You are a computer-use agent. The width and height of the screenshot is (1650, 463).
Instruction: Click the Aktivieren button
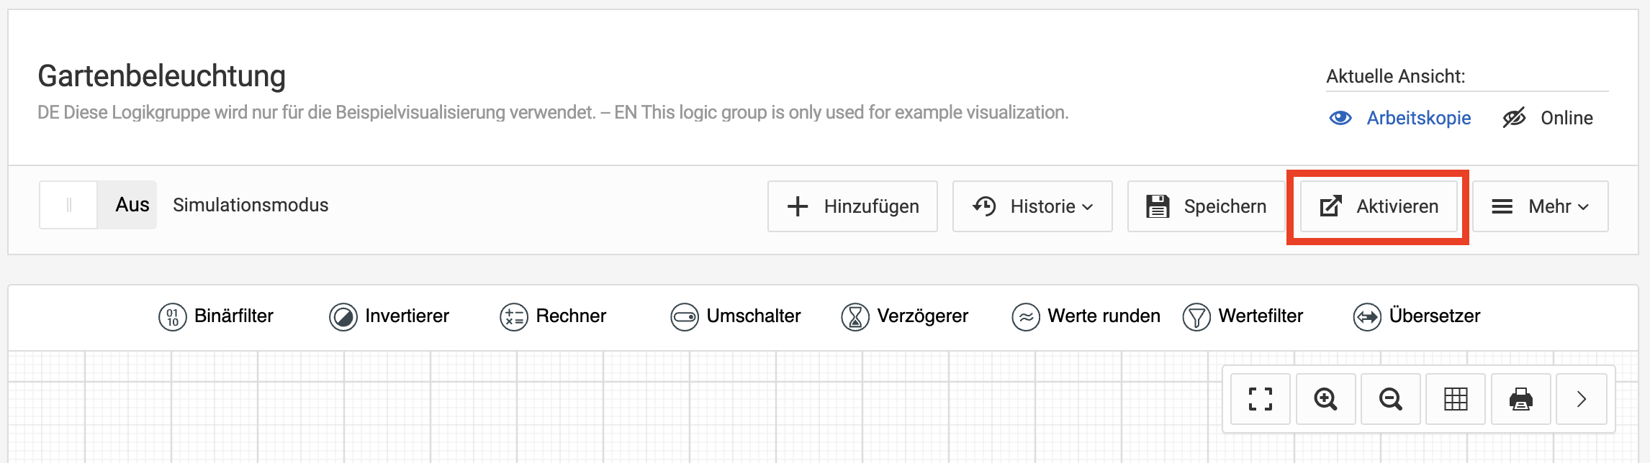[x=1379, y=206]
